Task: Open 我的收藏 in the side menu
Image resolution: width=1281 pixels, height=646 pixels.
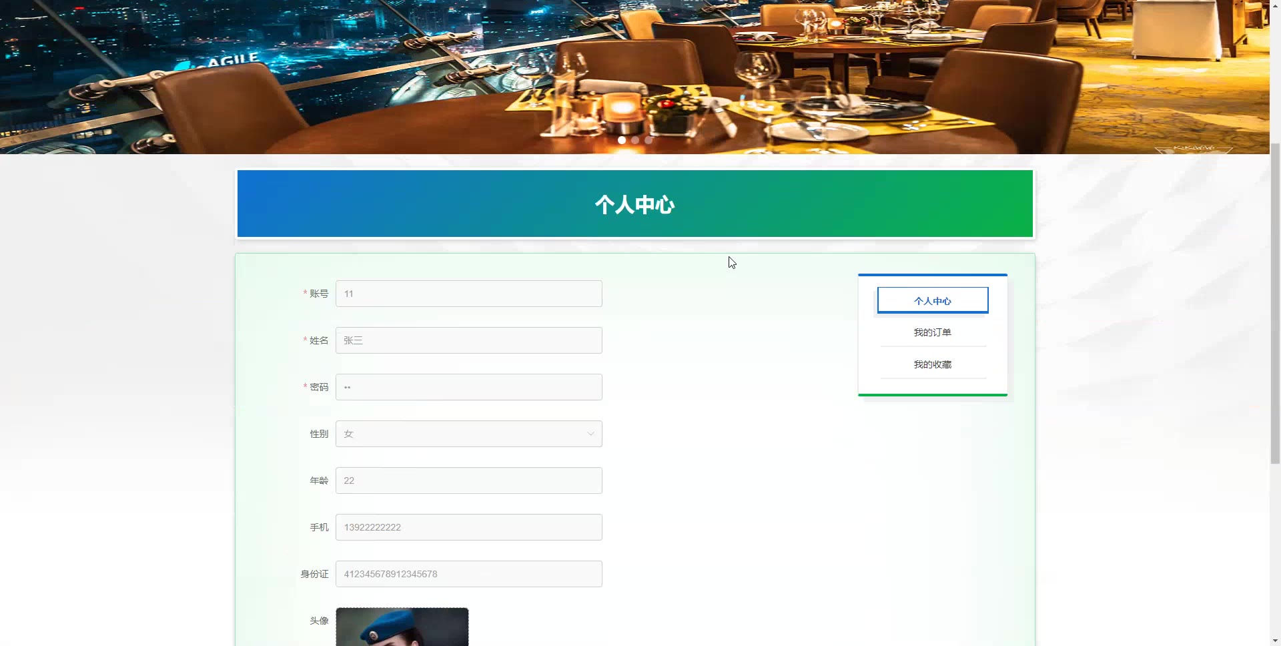Action: (x=932, y=364)
